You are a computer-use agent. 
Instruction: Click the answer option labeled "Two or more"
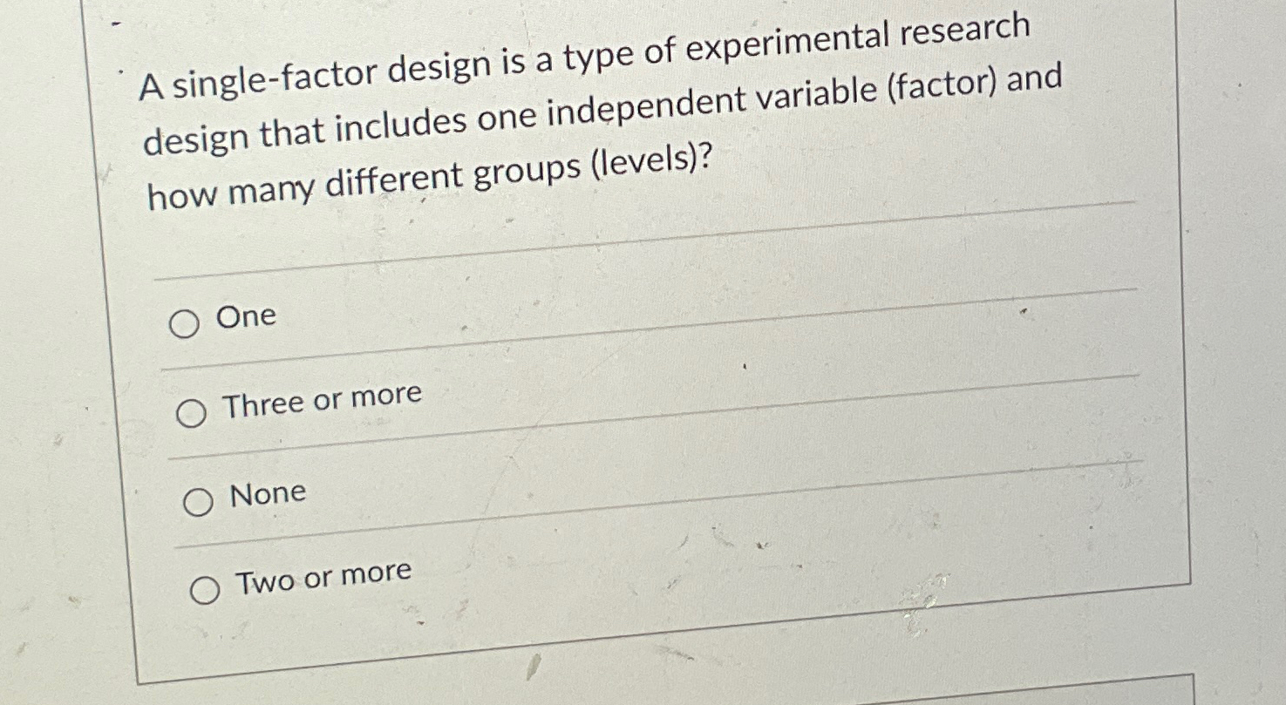[325, 576]
